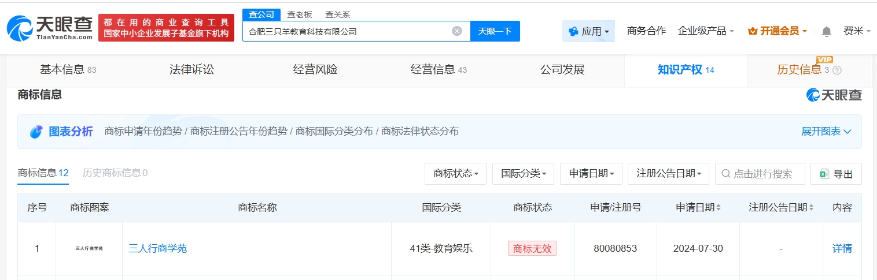Click the 序号 column header

[x=37, y=208]
